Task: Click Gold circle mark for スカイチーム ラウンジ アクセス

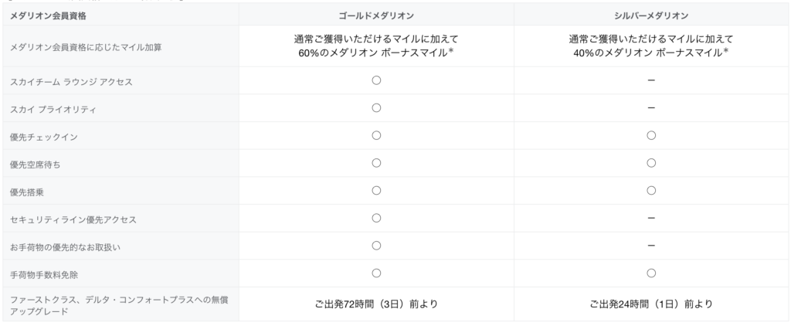Action: (x=376, y=80)
